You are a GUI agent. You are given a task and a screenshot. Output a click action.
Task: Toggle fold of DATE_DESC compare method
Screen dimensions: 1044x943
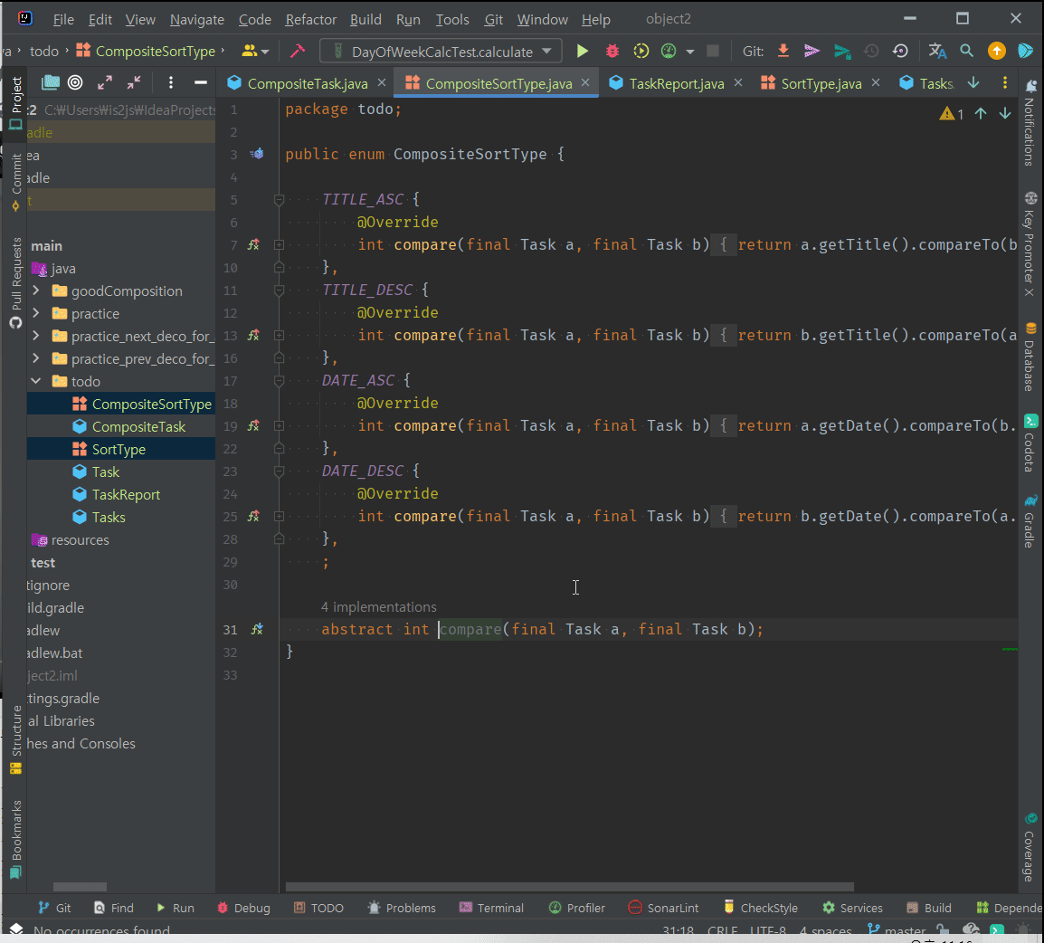click(x=280, y=517)
